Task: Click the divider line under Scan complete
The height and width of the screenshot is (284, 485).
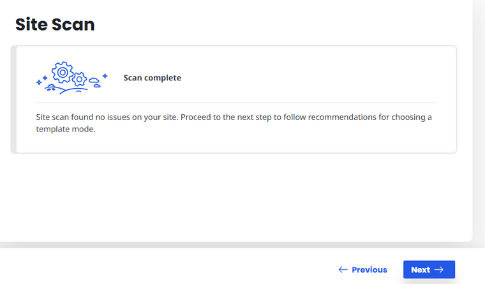Action: pyautogui.click(x=236, y=102)
